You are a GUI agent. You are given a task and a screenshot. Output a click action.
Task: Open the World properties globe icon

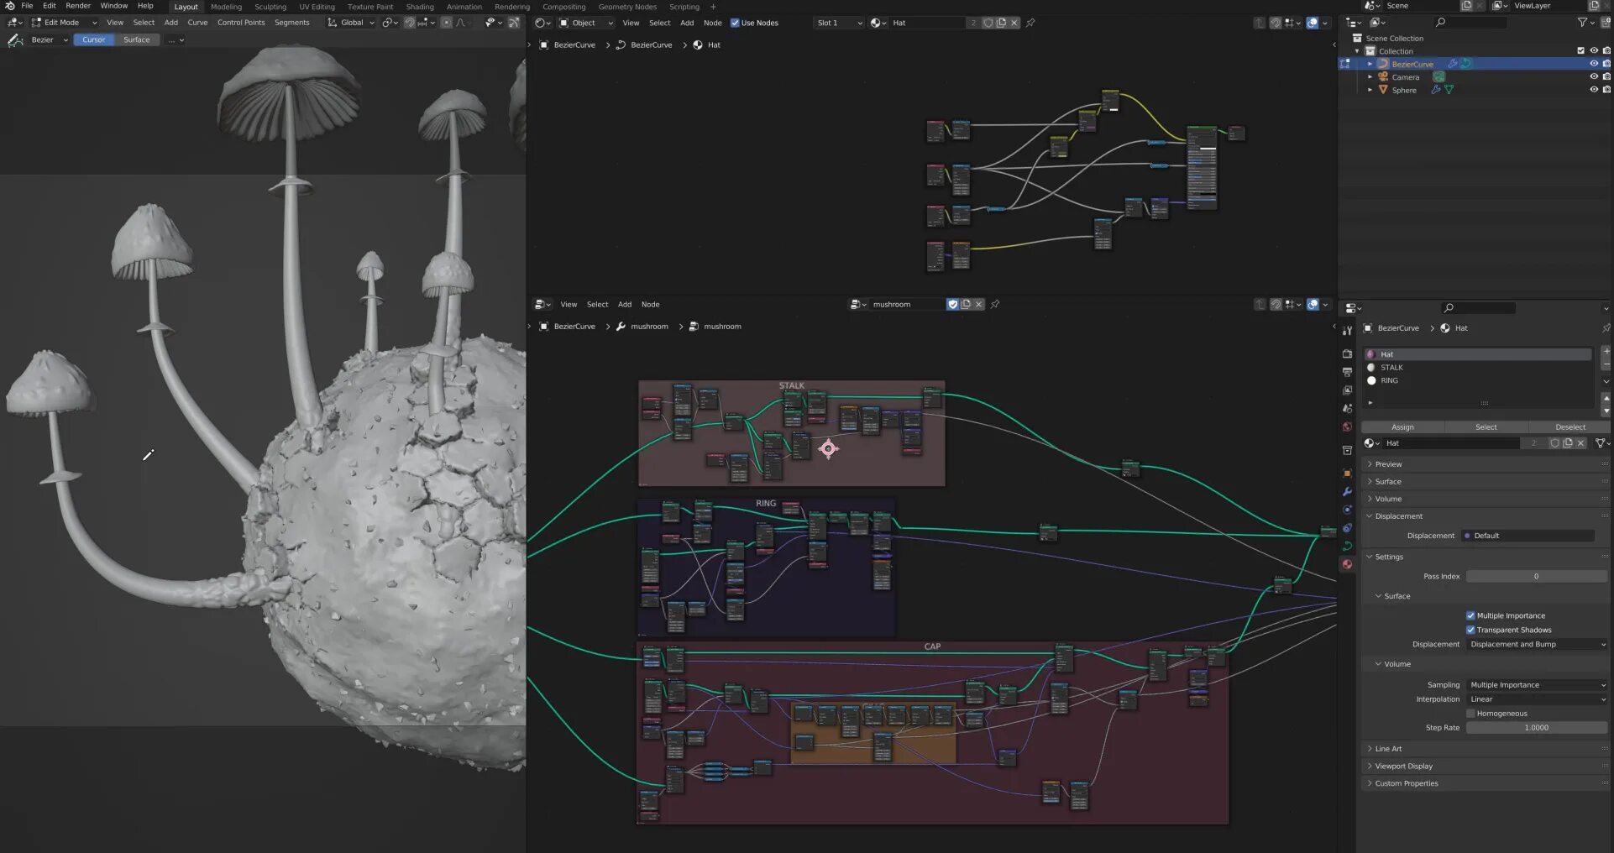click(1347, 426)
